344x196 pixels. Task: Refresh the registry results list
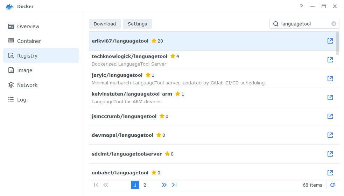point(332,185)
